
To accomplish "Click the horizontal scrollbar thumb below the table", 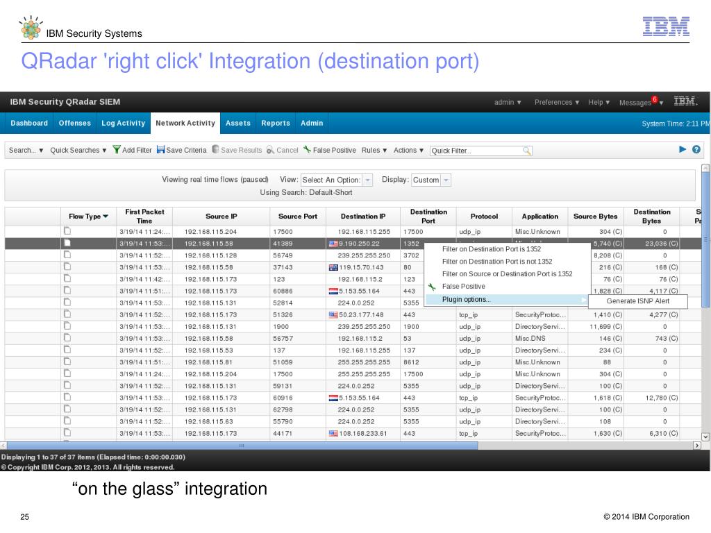I will [x=242, y=446].
